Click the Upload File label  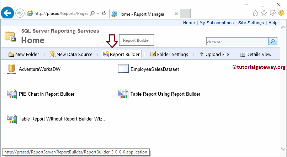[217, 54]
